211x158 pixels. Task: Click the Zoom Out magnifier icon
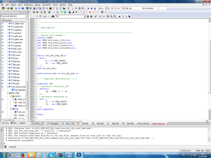112,16
